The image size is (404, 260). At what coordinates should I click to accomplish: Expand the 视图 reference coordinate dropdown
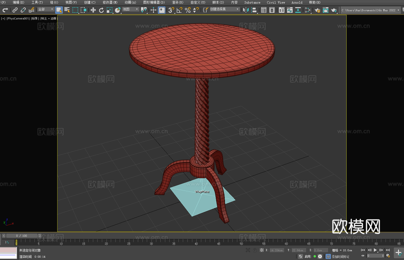(x=130, y=9)
